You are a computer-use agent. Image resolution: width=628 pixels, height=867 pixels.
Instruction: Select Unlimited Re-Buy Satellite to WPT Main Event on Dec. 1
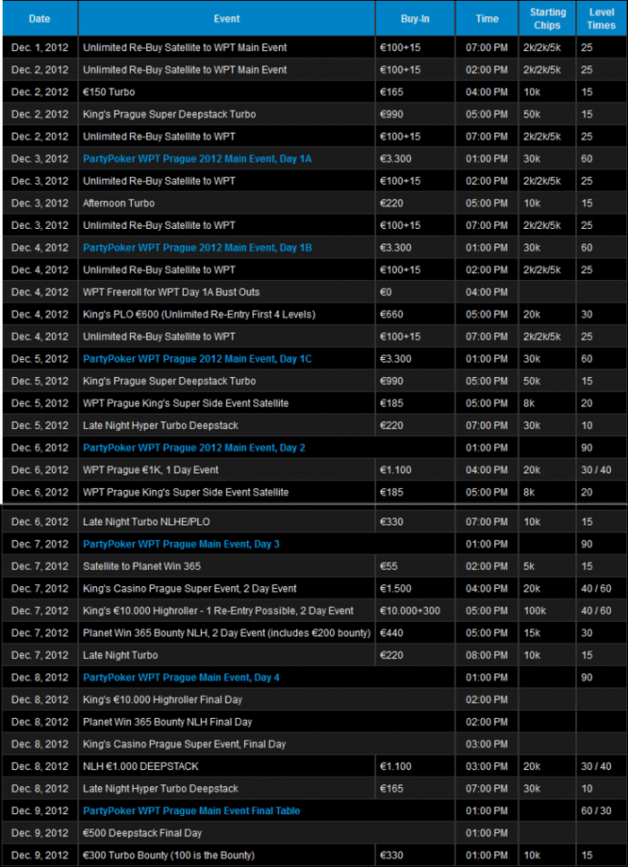pyautogui.click(x=185, y=48)
